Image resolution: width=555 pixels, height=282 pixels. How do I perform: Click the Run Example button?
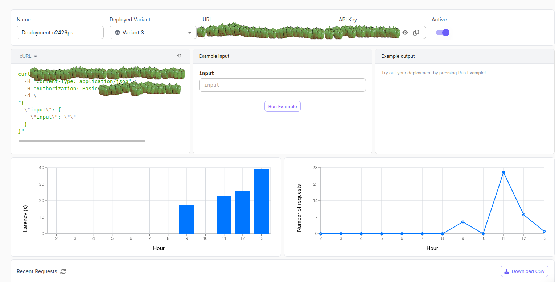pyautogui.click(x=283, y=106)
